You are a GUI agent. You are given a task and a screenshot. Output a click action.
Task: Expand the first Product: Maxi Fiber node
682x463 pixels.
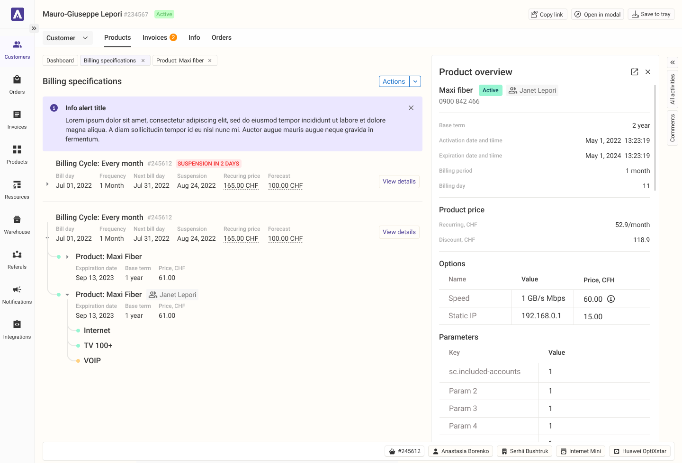(x=67, y=257)
